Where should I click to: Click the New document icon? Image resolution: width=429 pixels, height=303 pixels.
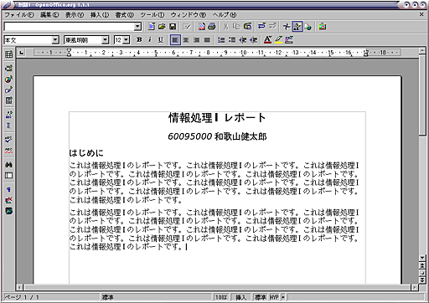[151, 27]
